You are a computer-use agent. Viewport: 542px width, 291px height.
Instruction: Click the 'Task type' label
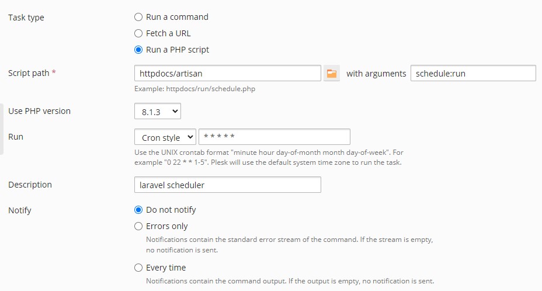(26, 18)
